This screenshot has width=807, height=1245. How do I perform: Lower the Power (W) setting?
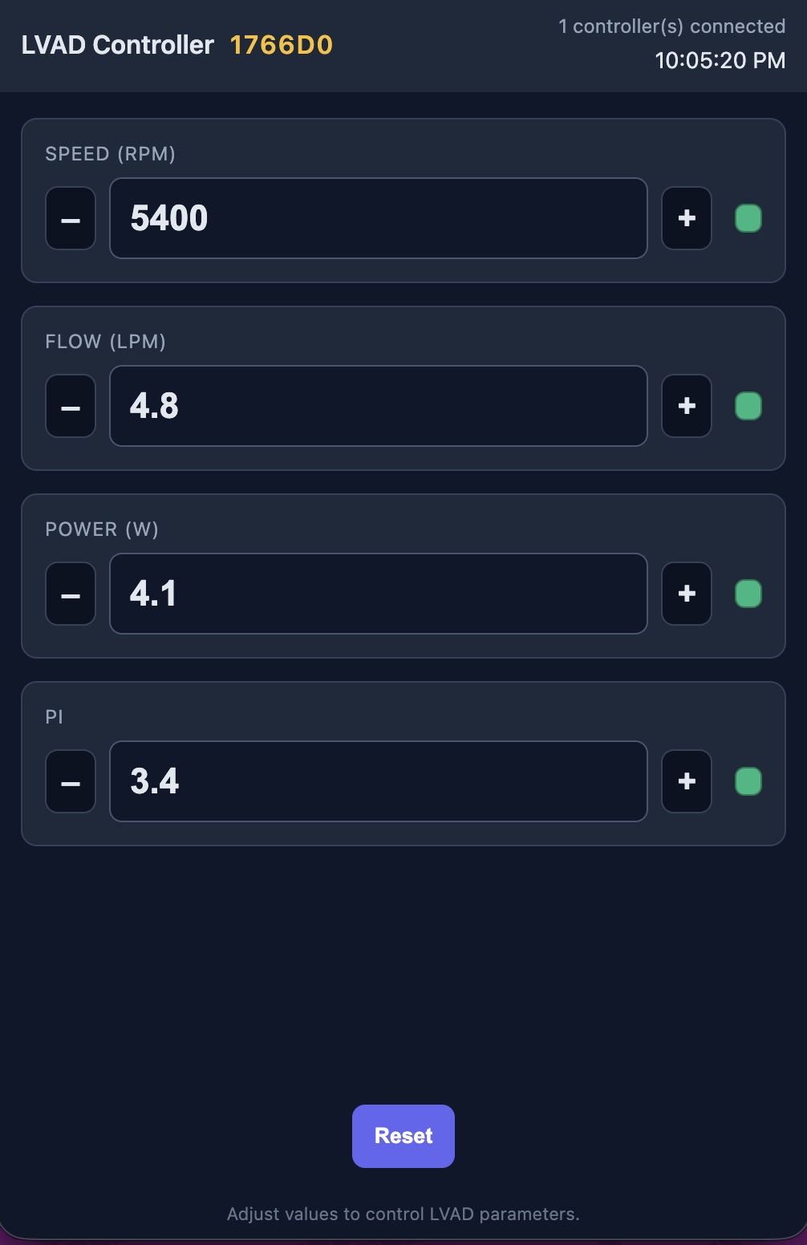pyautogui.click(x=71, y=594)
